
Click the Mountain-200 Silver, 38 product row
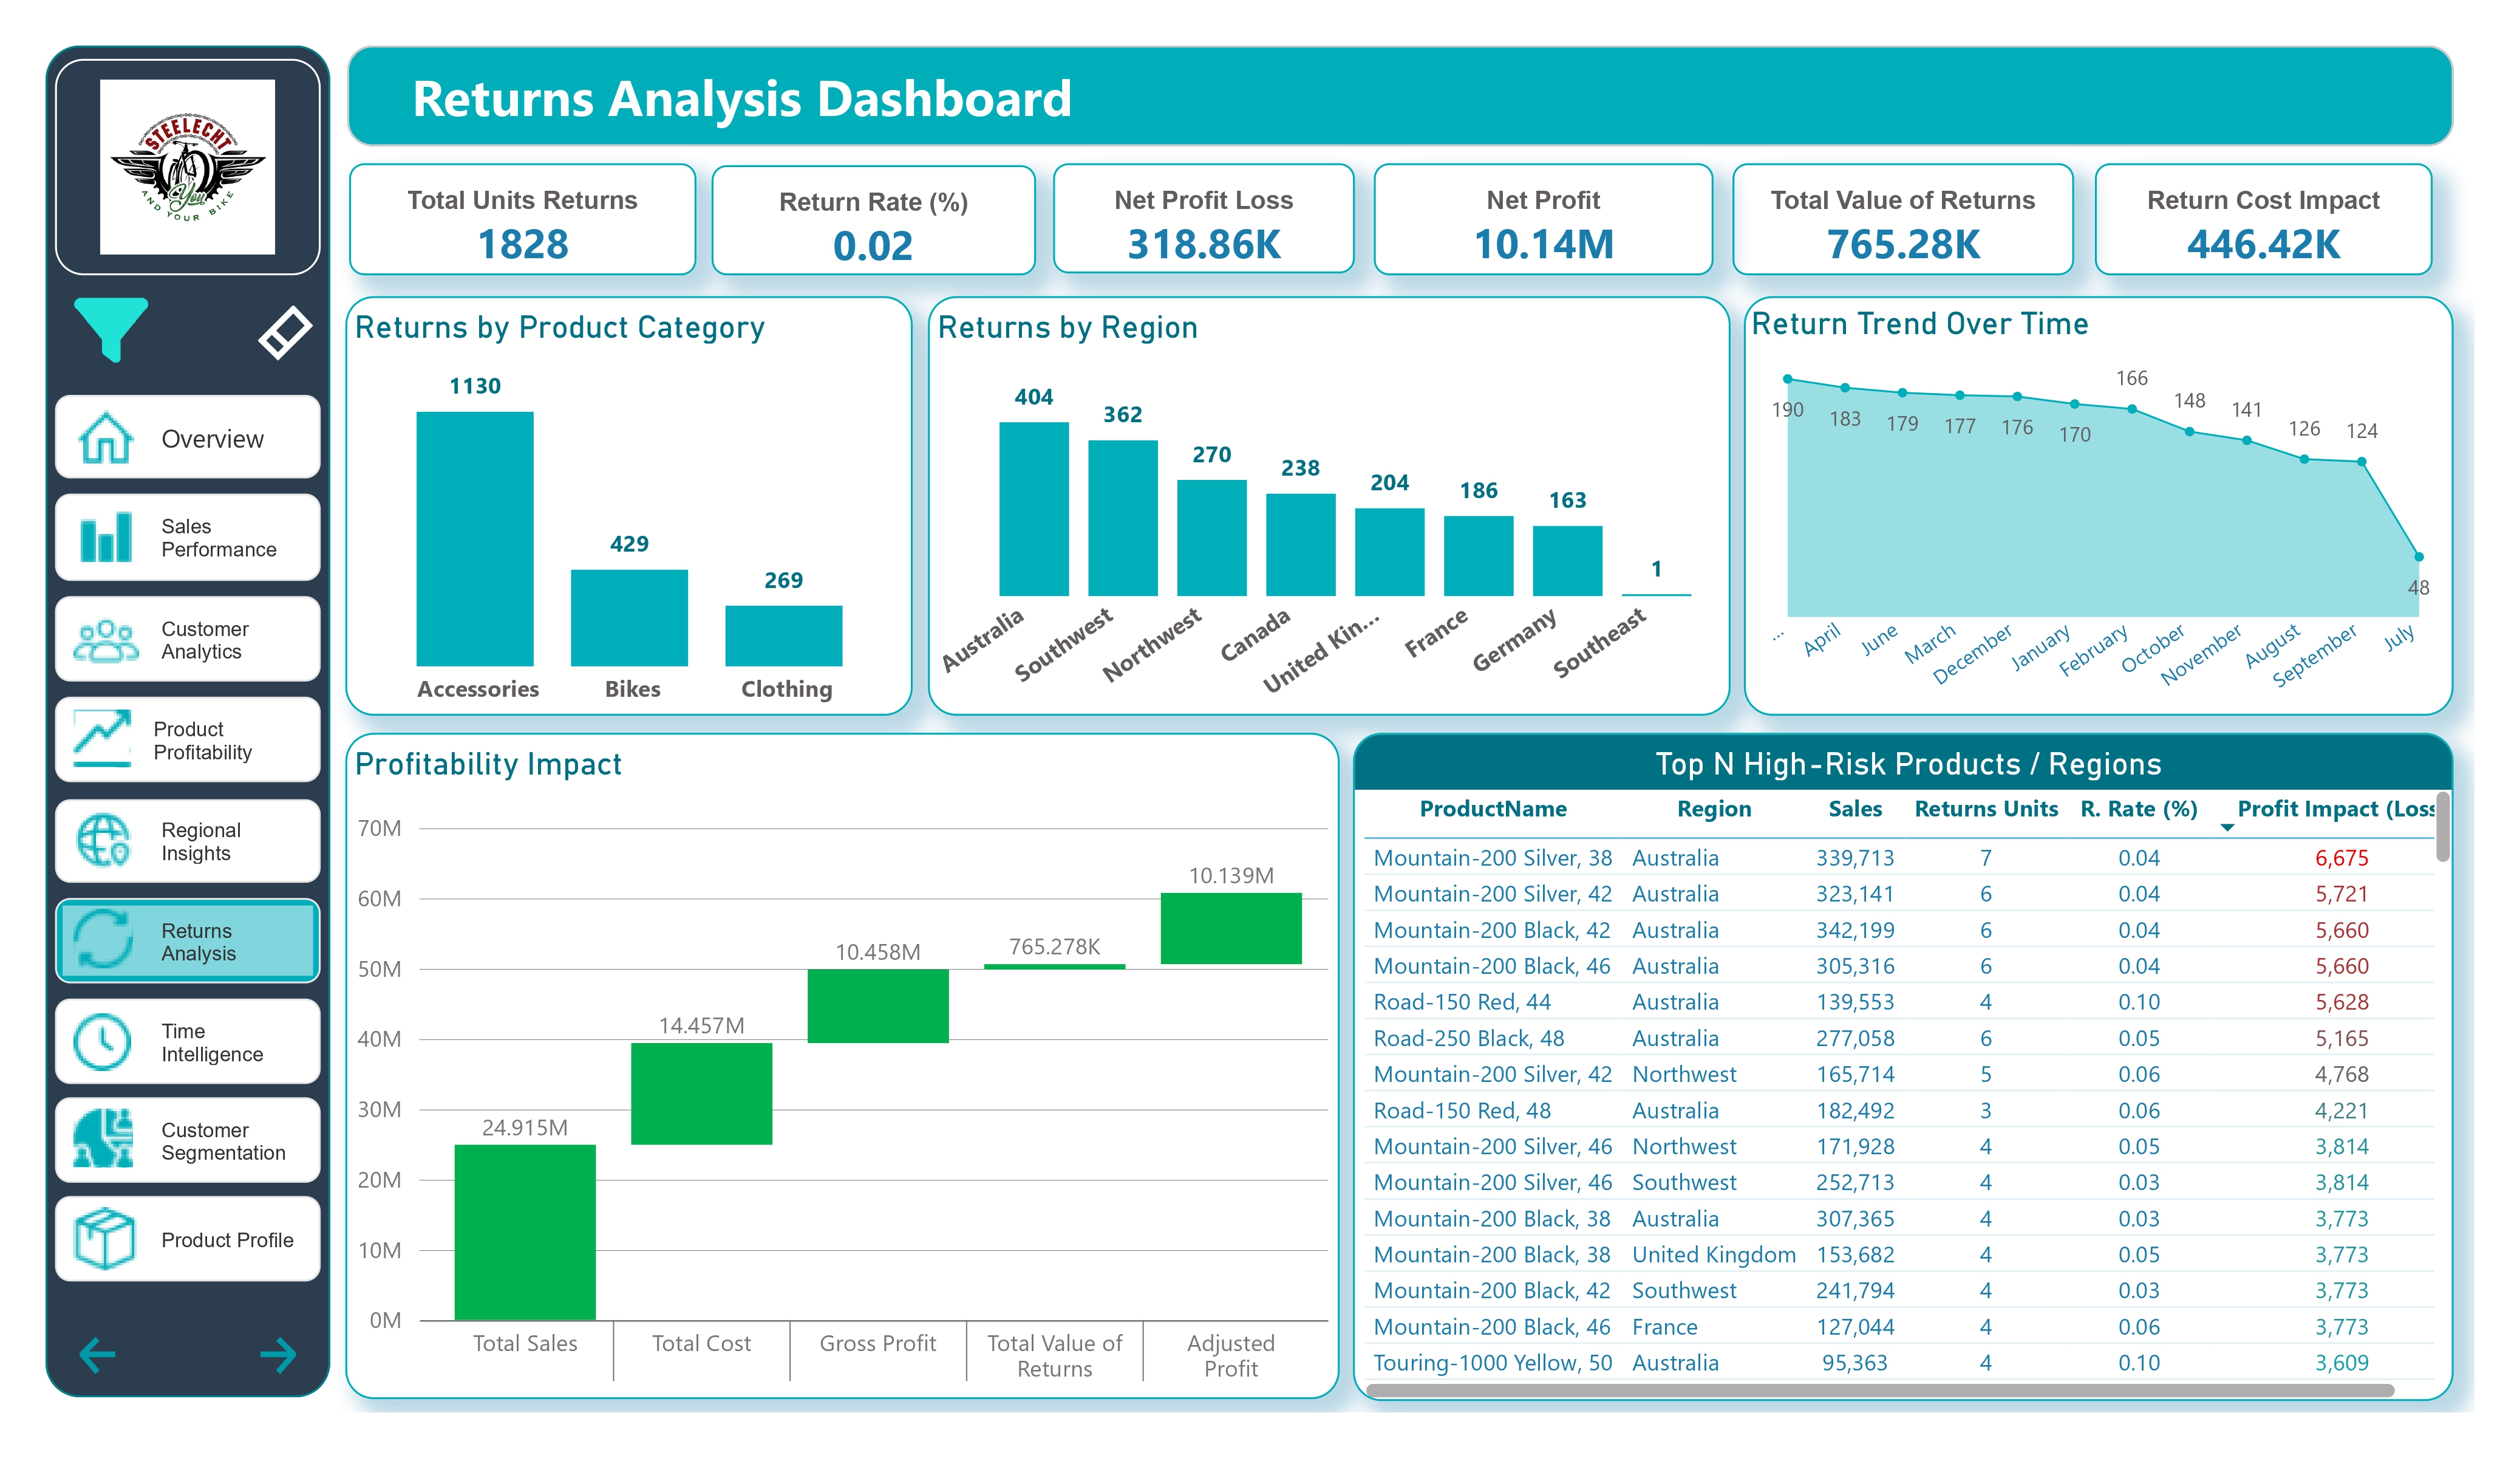pos(1492,858)
